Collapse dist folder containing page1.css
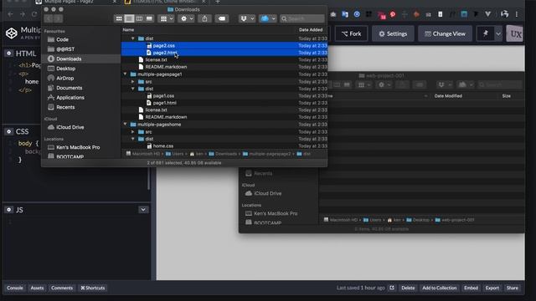The width and height of the screenshot is (536, 301). (x=133, y=89)
